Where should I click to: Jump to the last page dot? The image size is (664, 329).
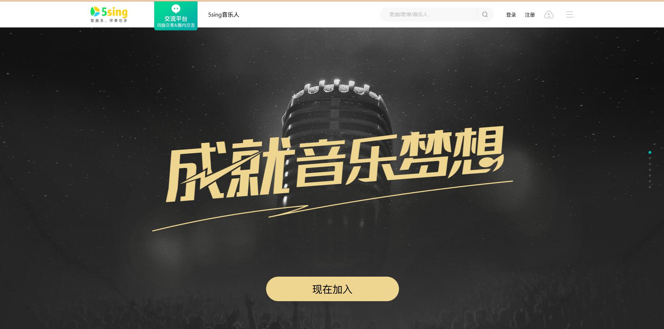650,187
